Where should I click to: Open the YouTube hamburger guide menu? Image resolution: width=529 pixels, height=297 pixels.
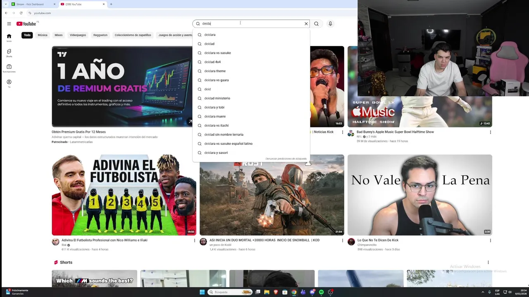[9, 24]
